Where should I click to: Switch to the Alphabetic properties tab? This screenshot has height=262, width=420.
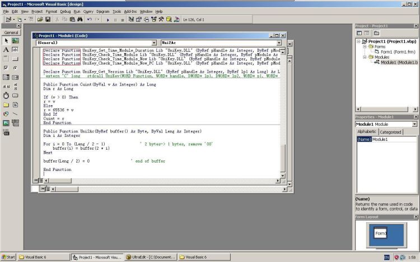click(x=367, y=132)
